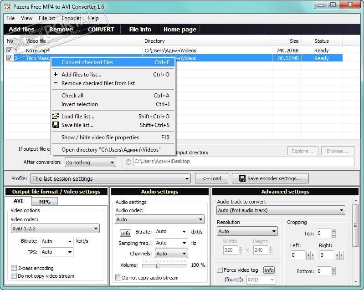
Task: Open the File list menu
Action: click(47, 18)
